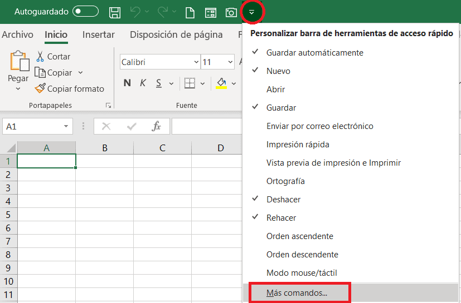
Task: Open the Name Box A1 dropdown
Action: click(66, 126)
